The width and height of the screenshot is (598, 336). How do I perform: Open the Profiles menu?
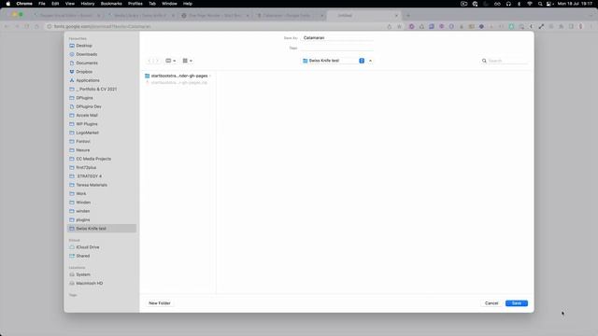pyautogui.click(x=135, y=4)
